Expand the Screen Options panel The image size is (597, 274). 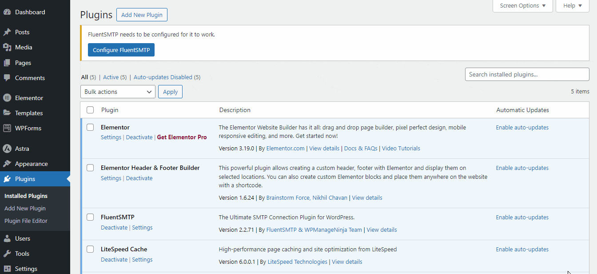[x=522, y=5]
